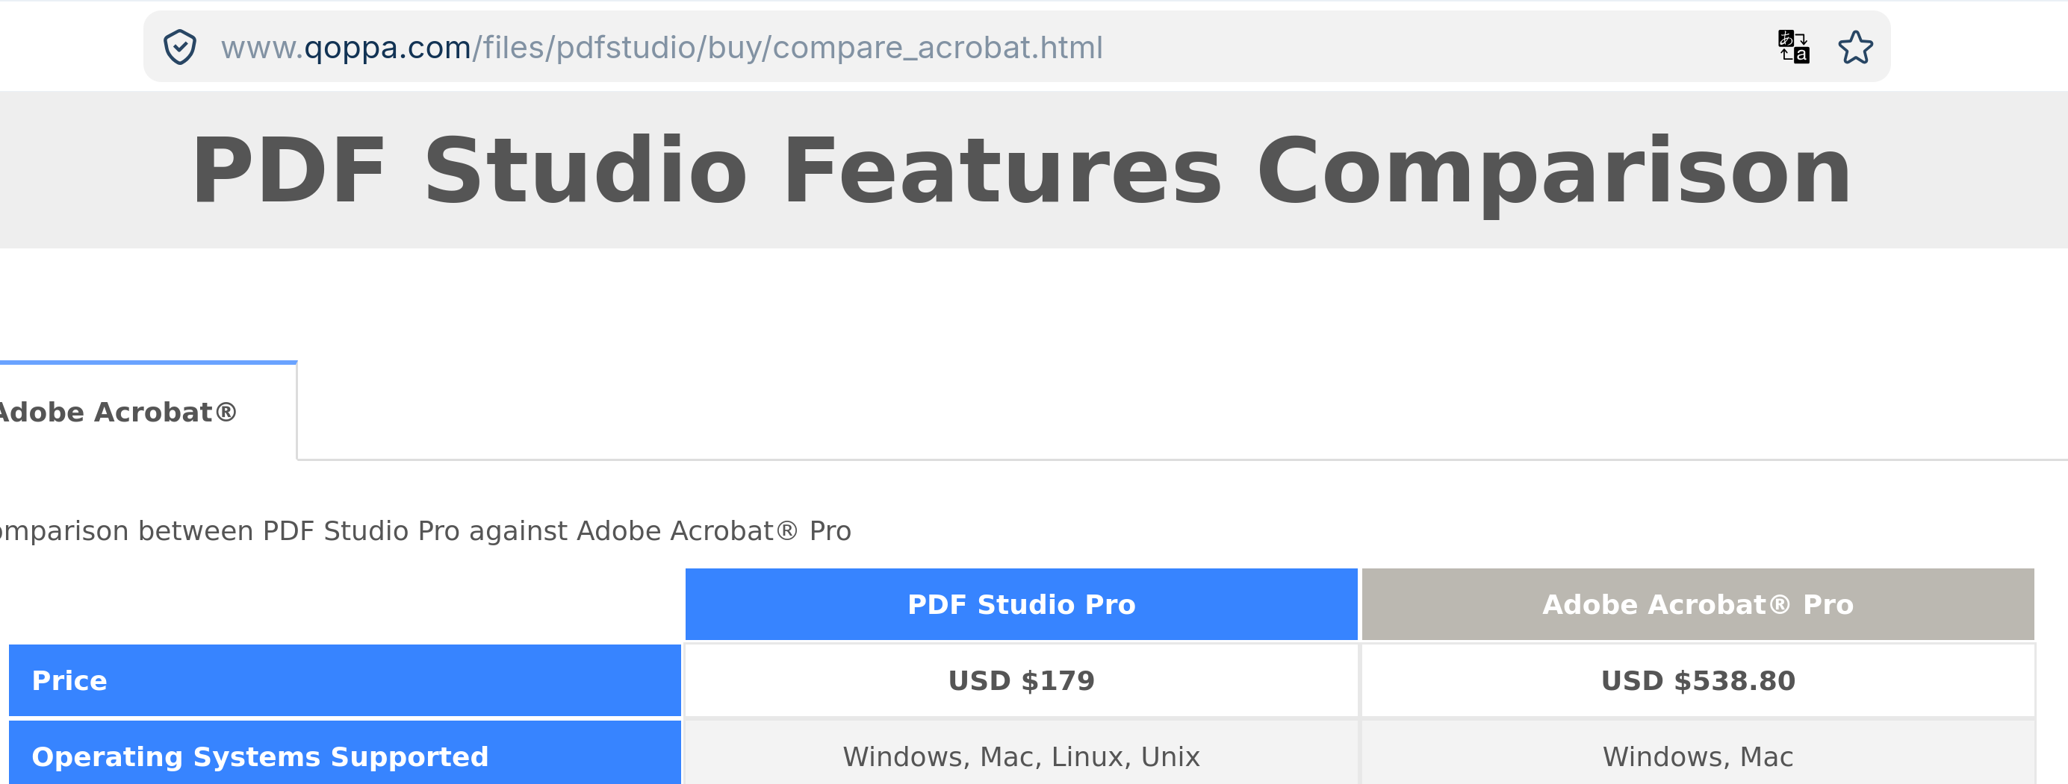Click the blank white area below the heading banner
Image resolution: width=2068 pixels, height=784 pixels.
pyautogui.click(x=1034, y=304)
